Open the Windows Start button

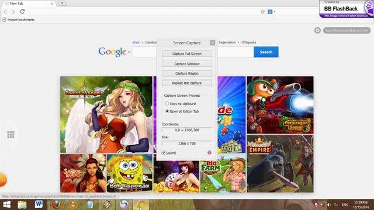tap(6, 205)
